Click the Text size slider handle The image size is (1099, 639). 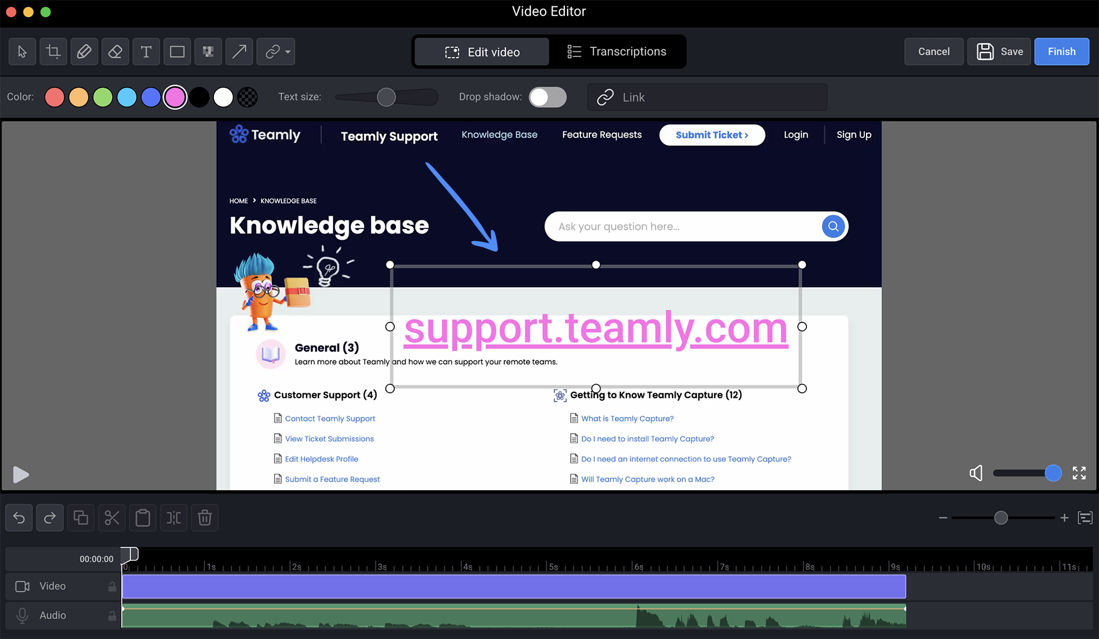(386, 97)
